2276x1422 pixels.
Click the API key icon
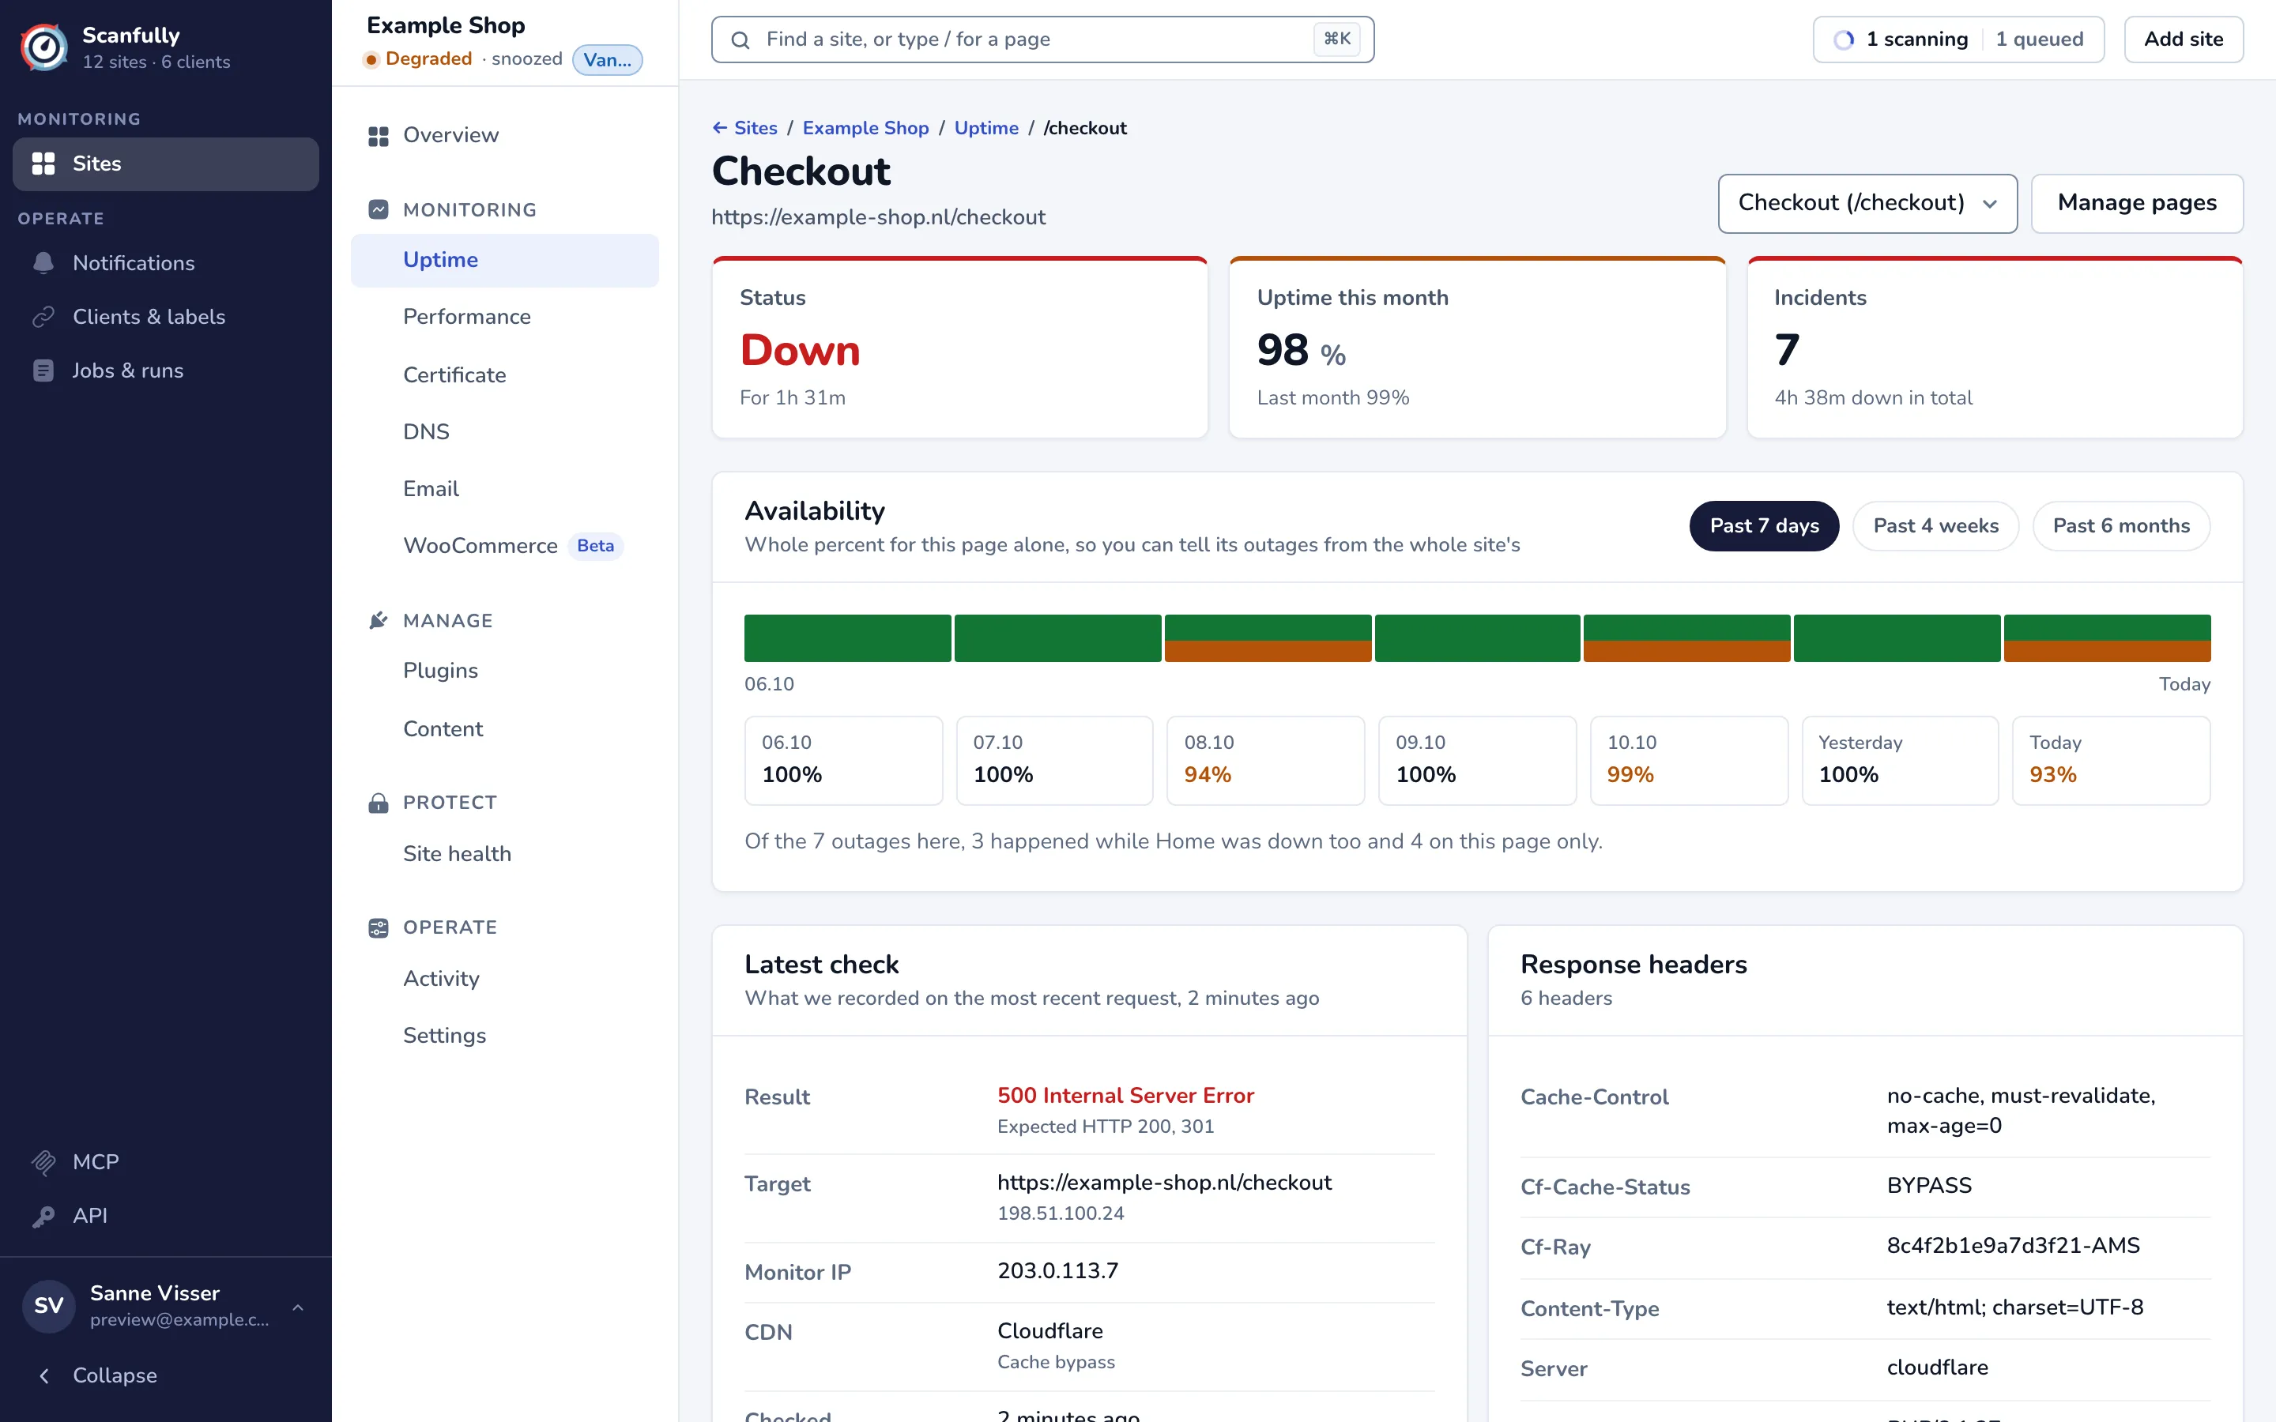click(43, 1216)
